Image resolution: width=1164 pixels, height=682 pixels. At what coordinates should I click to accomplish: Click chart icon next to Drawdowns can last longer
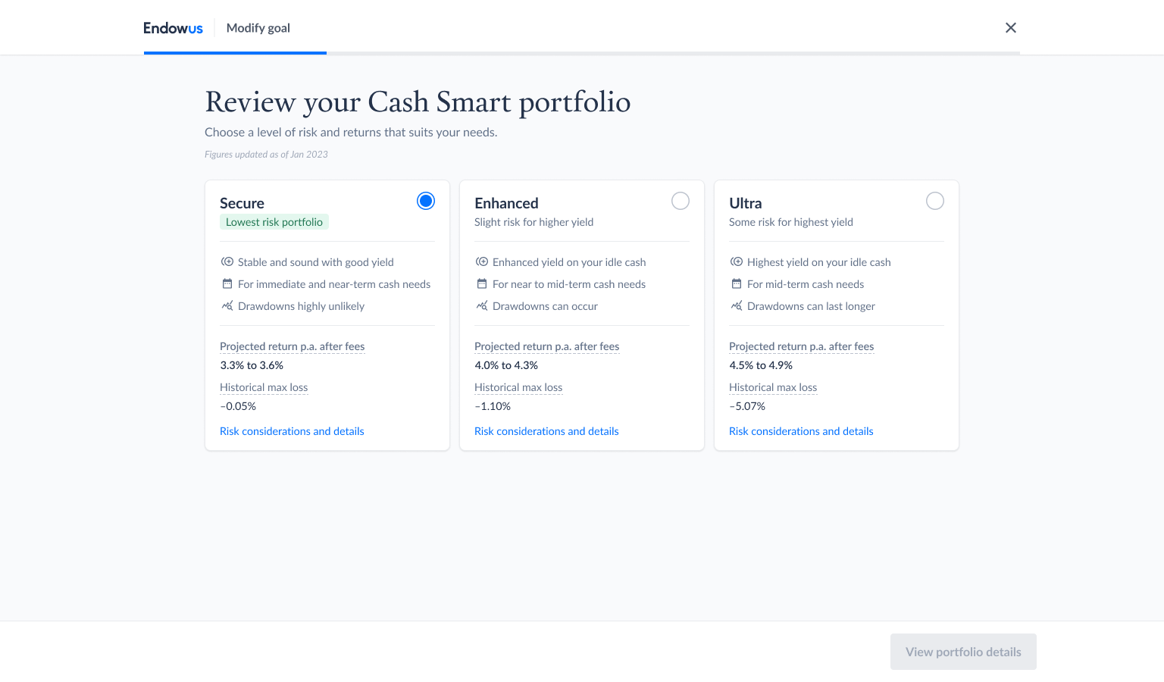click(737, 306)
